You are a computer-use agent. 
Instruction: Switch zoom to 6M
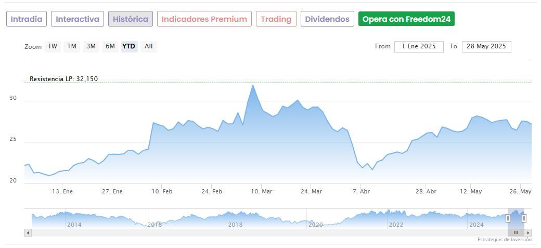pos(110,46)
